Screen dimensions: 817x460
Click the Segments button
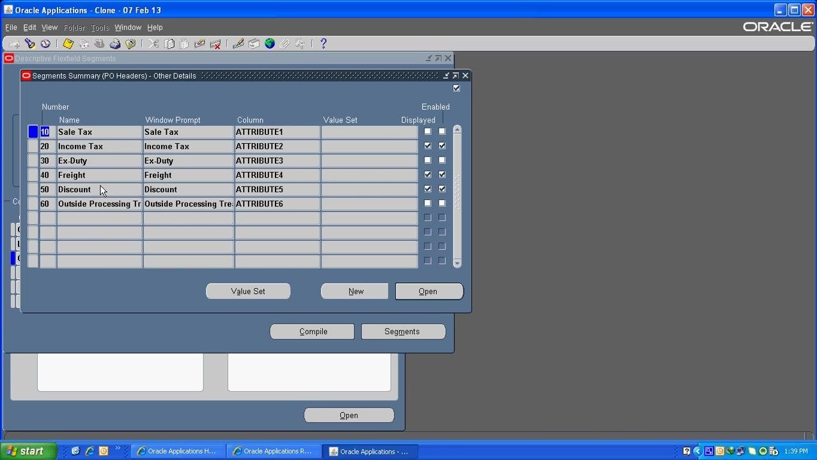403,332
